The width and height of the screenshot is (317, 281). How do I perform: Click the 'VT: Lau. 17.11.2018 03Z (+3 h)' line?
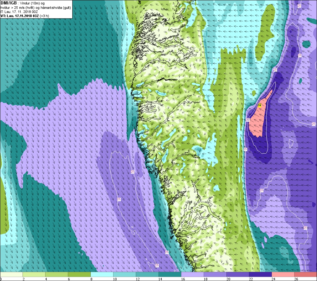(25, 16)
